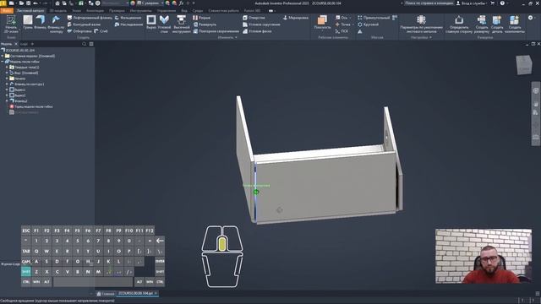Select the Derive (Наследование) tool
This screenshot has width=541, height=304.
(128, 24)
